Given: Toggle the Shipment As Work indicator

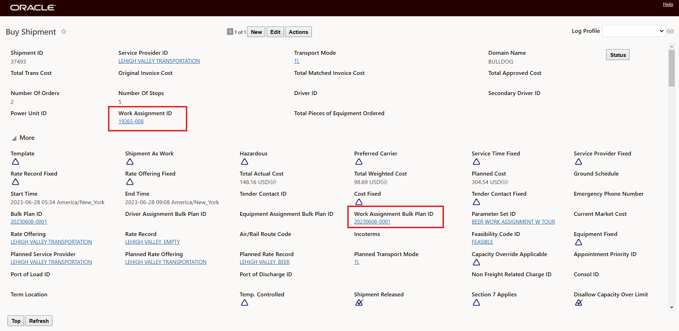Looking at the screenshot, I should [x=130, y=162].
